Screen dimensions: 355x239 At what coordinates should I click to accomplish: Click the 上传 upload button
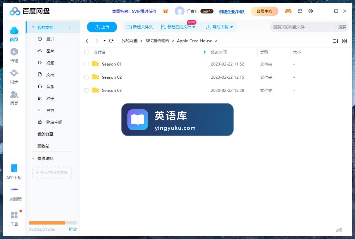click(102, 27)
